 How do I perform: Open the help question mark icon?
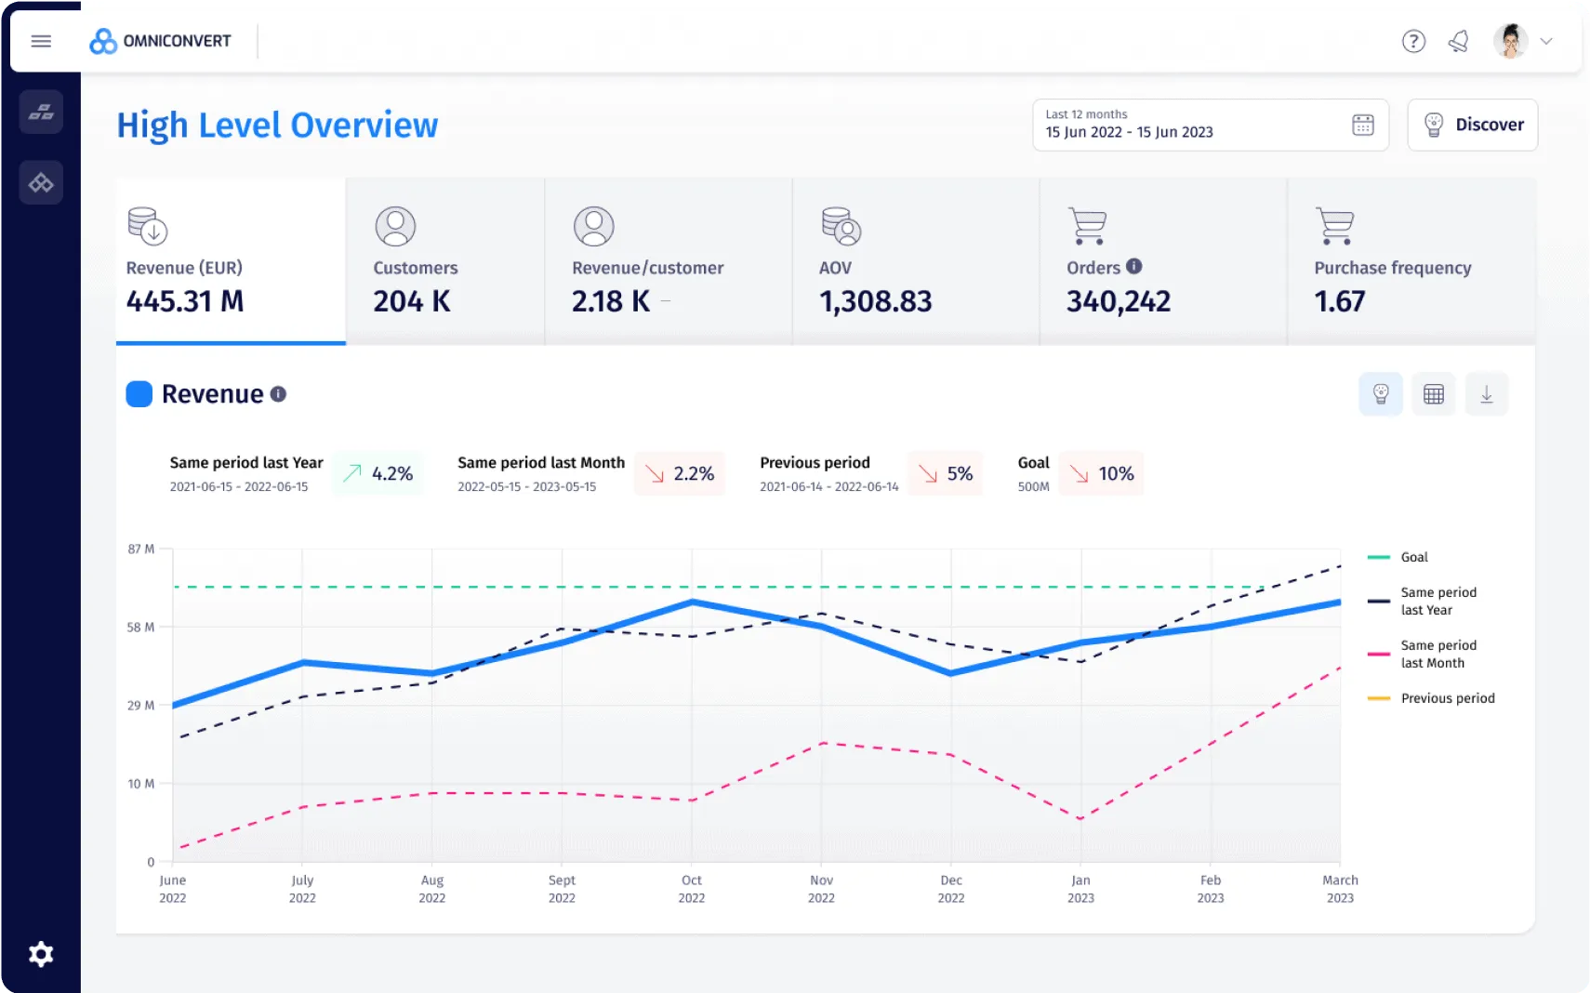(x=1413, y=41)
